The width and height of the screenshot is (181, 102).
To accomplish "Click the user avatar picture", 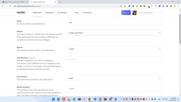I will (135, 12).
